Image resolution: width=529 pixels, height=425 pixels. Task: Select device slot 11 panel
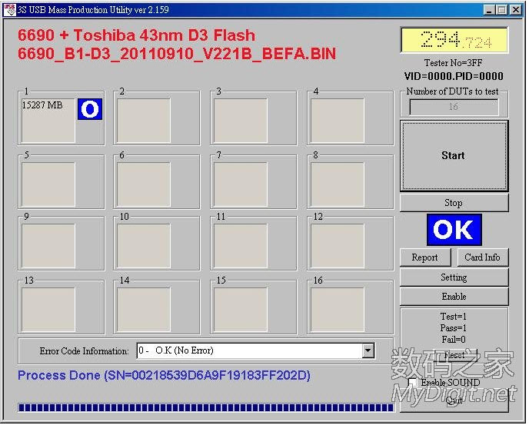click(240, 246)
